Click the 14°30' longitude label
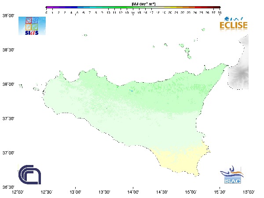Image resolution: width=264 pixels, height=198 pixels. point(162,192)
